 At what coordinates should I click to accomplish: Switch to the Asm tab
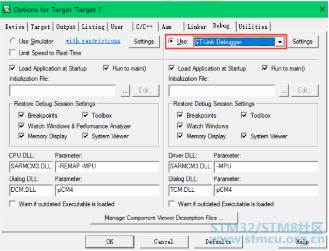click(171, 27)
